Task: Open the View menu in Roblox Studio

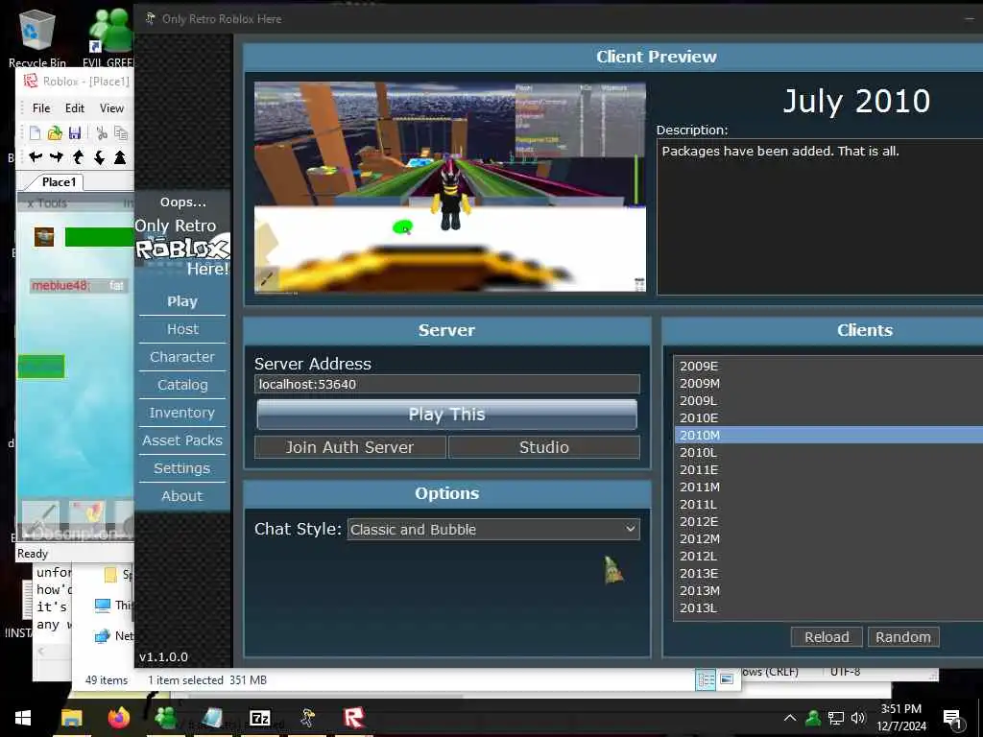Action: point(111,107)
